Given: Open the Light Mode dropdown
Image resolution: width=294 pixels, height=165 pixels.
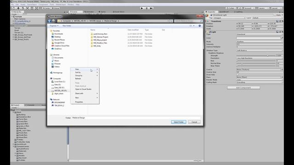Looking at the screenshot, I should pos(260,42).
